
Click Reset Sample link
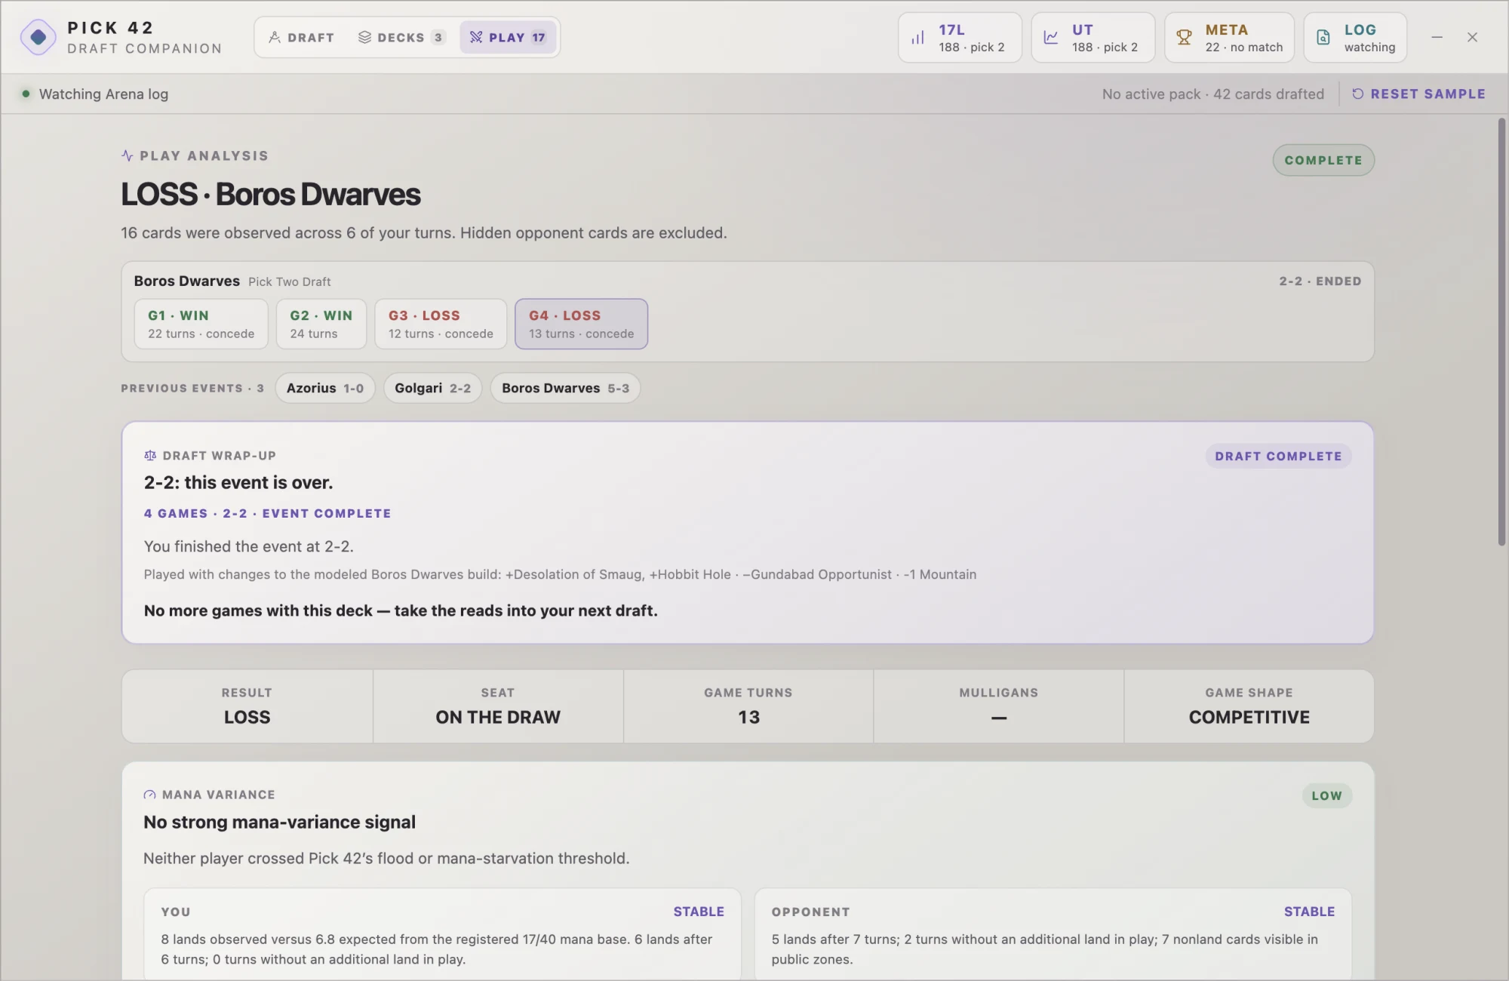(x=1418, y=94)
